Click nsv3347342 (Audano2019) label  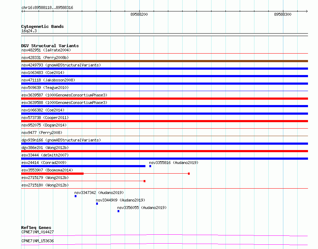[99, 193]
